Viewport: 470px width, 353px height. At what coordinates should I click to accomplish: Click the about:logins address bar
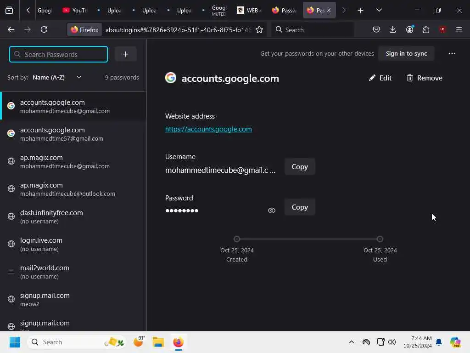[178, 30]
